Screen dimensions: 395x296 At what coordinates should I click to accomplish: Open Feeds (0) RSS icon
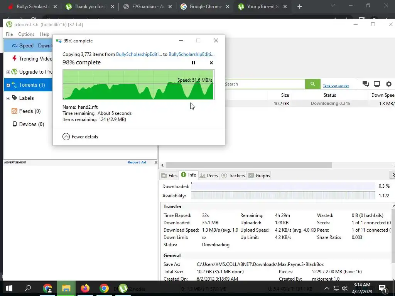pyautogui.click(x=14, y=111)
